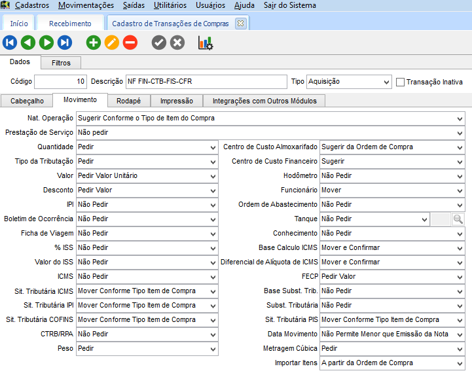The height and width of the screenshot is (375, 472).
Task: Confirm changes with the checkmark icon
Action: [158, 43]
